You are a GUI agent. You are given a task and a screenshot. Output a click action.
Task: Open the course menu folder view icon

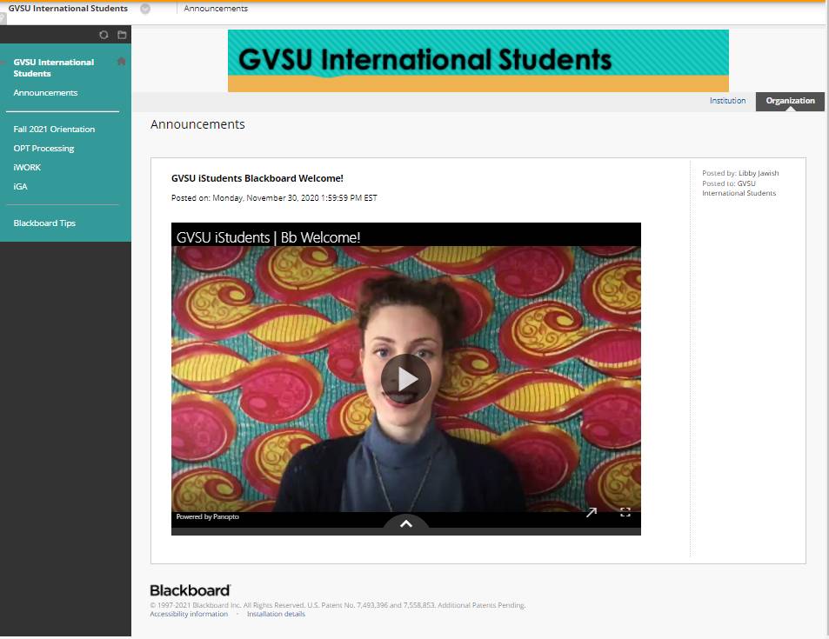[122, 35]
